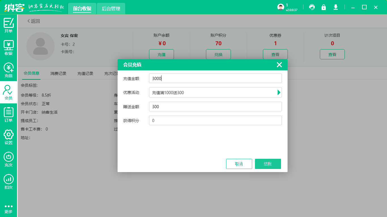Click the 结账 settlement button
Image resolution: width=387 pixels, height=217 pixels.
point(268,164)
